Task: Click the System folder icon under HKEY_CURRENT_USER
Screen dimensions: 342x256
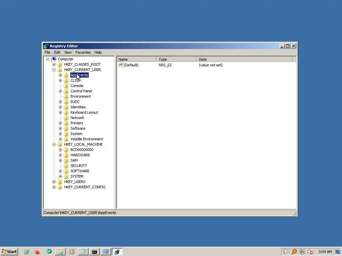Action: [66, 134]
